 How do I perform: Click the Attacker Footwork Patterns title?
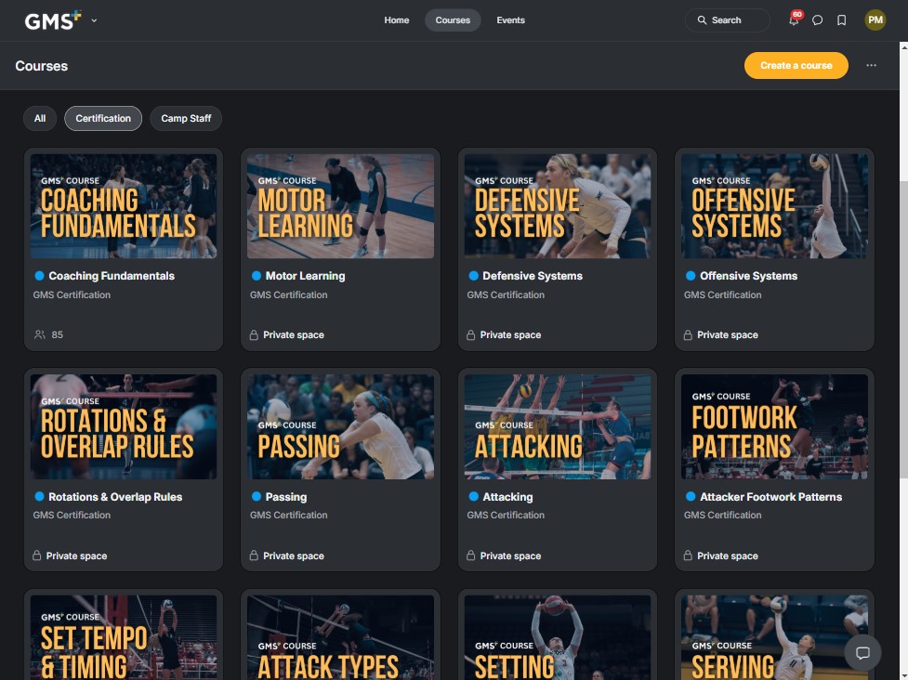[x=770, y=497]
